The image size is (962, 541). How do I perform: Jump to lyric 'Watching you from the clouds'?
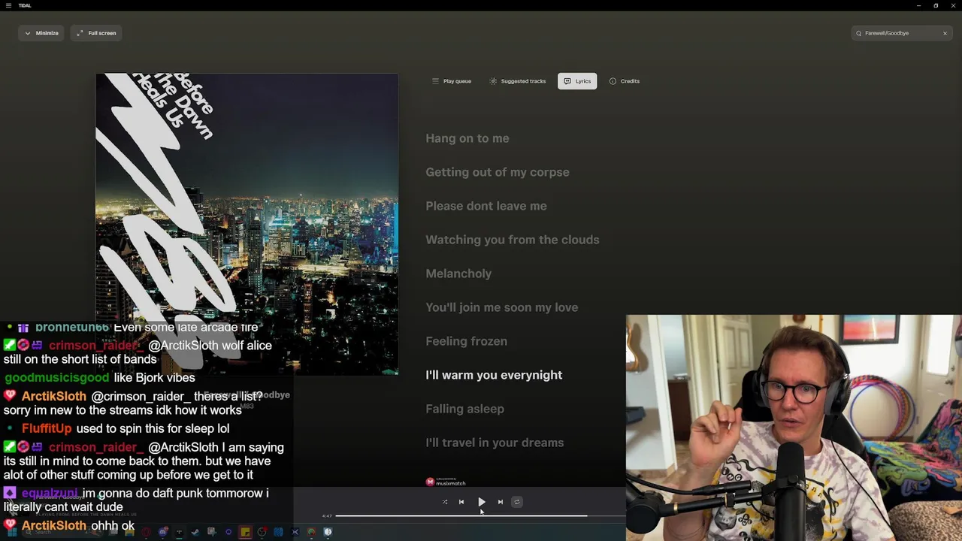pyautogui.click(x=513, y=240)
